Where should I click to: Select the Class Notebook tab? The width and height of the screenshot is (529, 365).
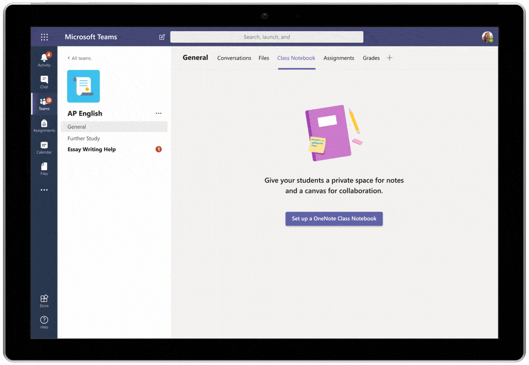[x=296, y=58]
